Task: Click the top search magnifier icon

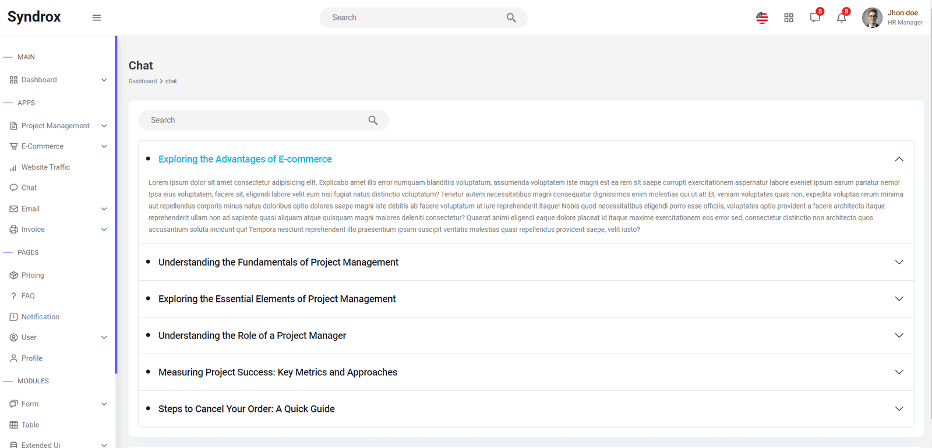Action: [511, 17]
